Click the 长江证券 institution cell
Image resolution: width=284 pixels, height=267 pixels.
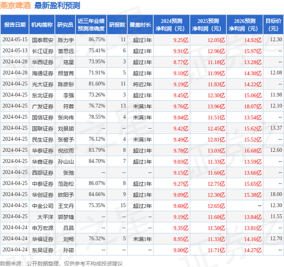(43, 51)
